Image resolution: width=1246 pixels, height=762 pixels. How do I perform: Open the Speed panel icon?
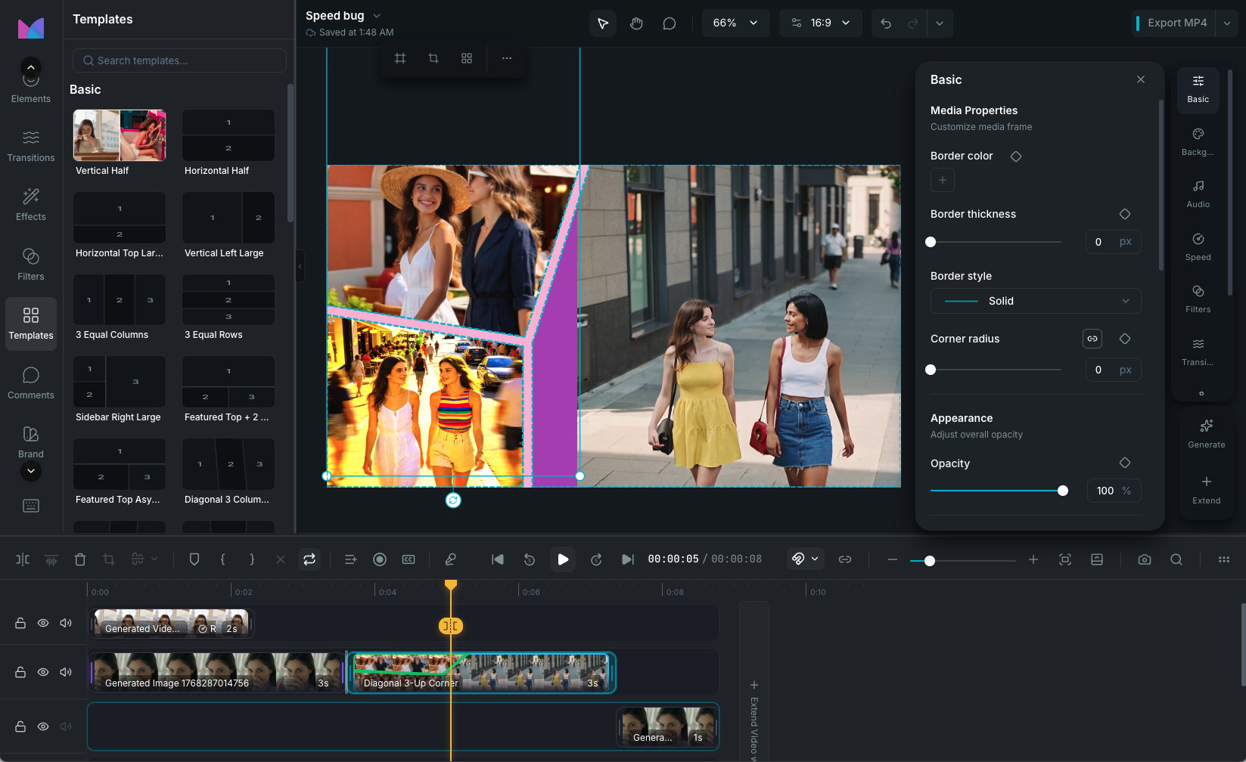click(1198, 246)
